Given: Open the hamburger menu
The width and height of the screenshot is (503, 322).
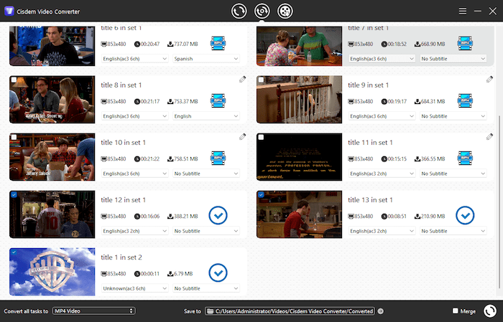Looking at the screenshot, I should (x=462, y=11).
